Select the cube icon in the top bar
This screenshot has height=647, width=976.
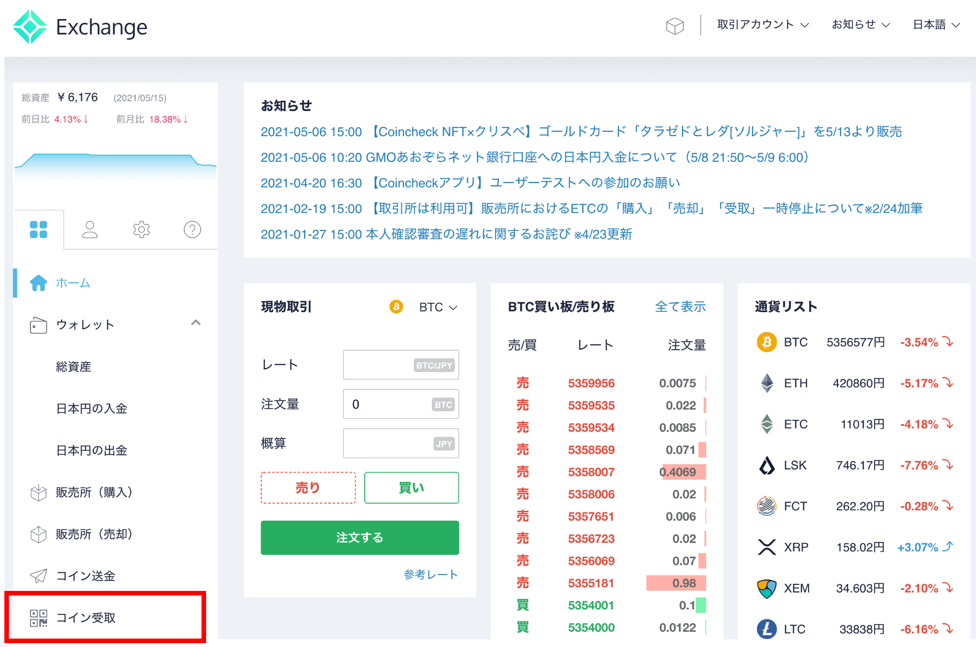tap(675, 25)
